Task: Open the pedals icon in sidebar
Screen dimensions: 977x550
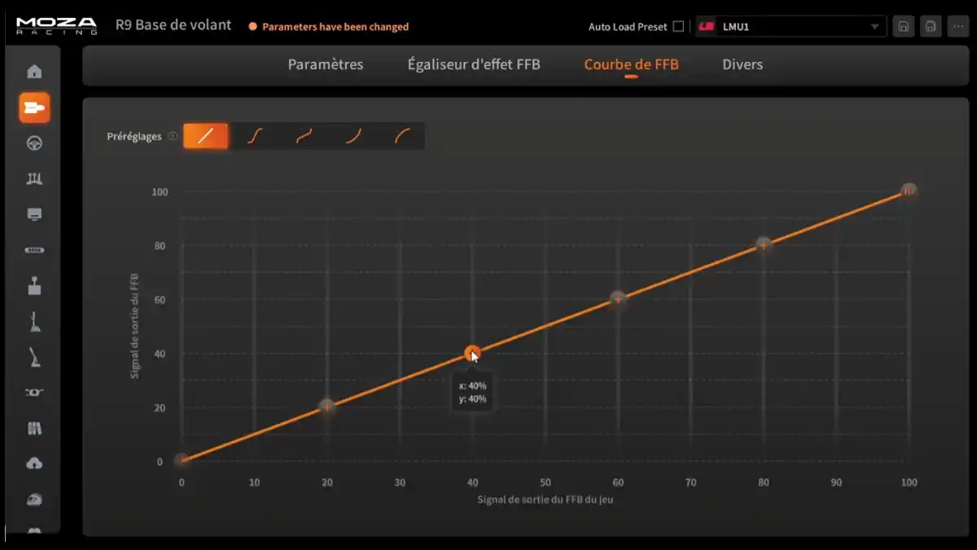Action: [34, 179]
